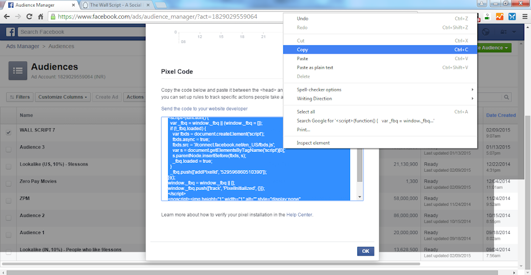Choose Print... from the context menu
The image size is (531, 275).
[380, 130]
